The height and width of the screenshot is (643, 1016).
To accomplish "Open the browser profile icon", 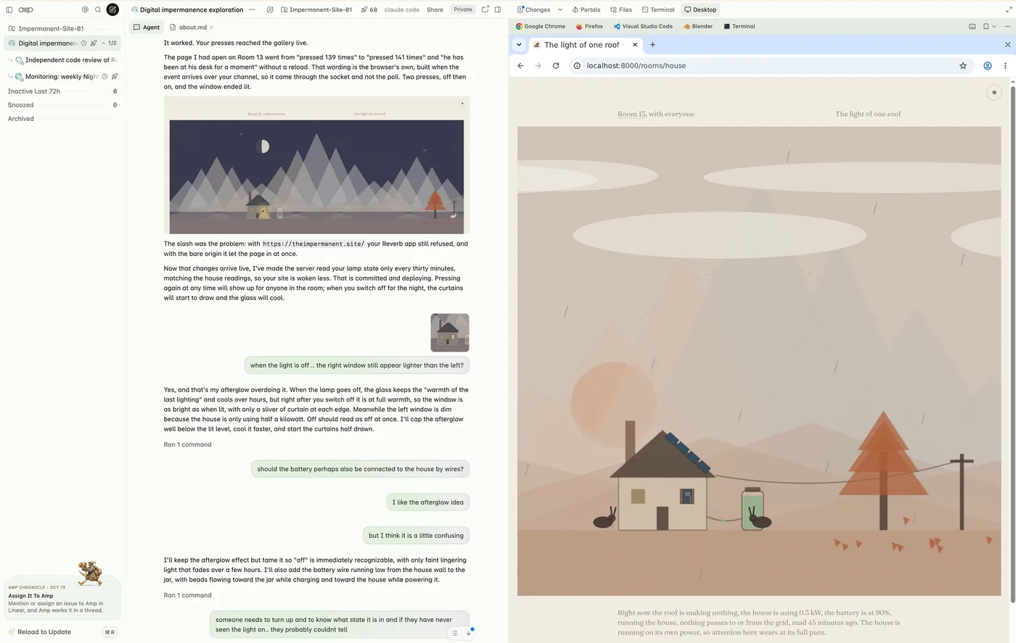I will click(x=988, y=66).
